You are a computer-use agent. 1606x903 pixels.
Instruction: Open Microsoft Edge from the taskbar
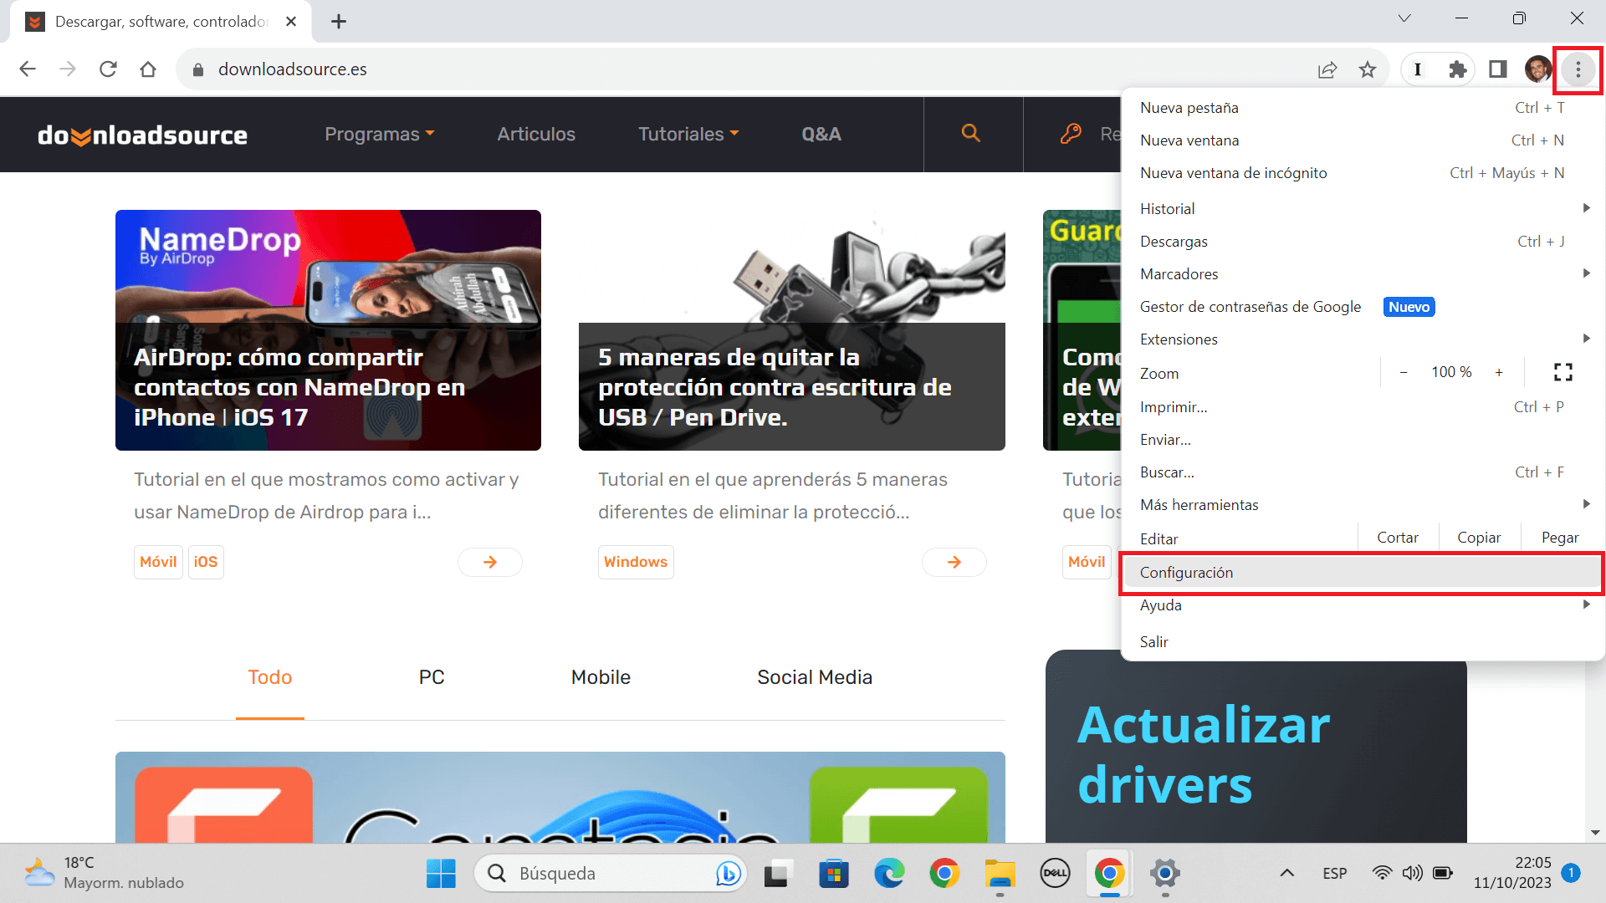(x=889, y=874)
